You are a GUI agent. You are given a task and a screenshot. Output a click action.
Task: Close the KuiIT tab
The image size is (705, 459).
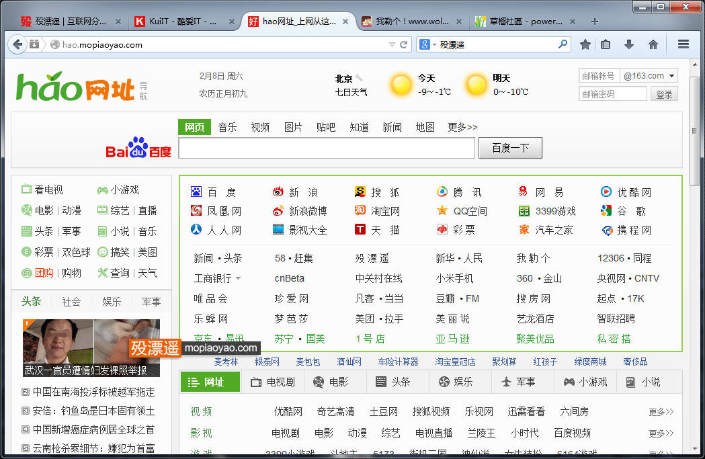click(x=232, y=21)
